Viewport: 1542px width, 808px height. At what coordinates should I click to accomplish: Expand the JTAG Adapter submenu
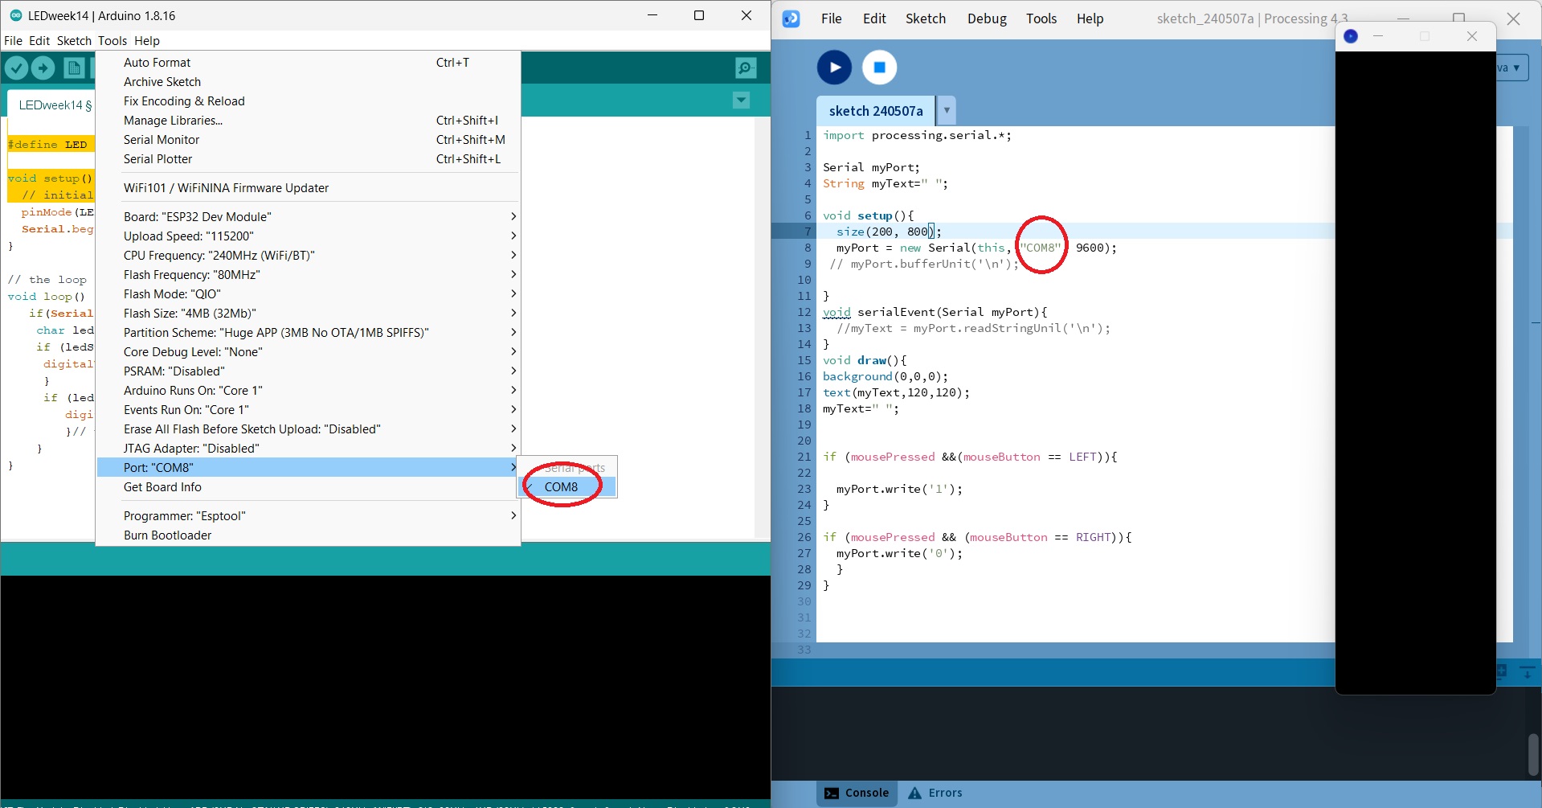click(309, 449)
